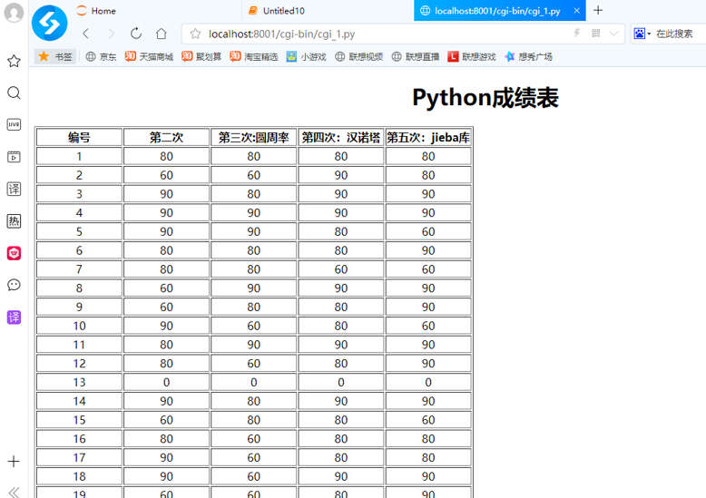Click 第二次 score in row 13
The width and height of the screenshot is (706, 498).
(167, 382)
